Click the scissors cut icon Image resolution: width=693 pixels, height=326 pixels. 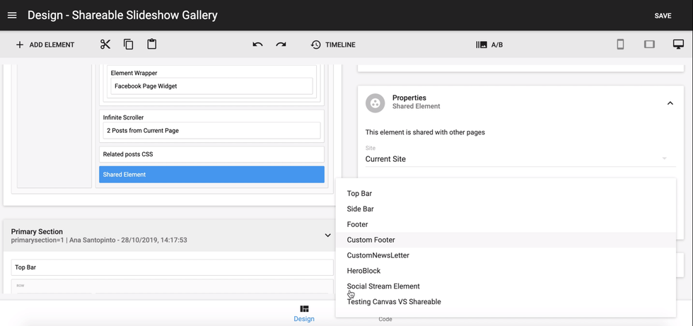point(105,45)
